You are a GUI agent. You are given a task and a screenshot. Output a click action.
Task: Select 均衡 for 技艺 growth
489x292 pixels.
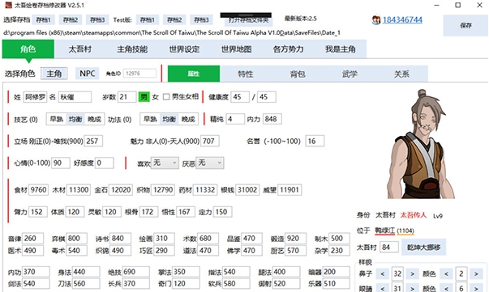[75, 119]
